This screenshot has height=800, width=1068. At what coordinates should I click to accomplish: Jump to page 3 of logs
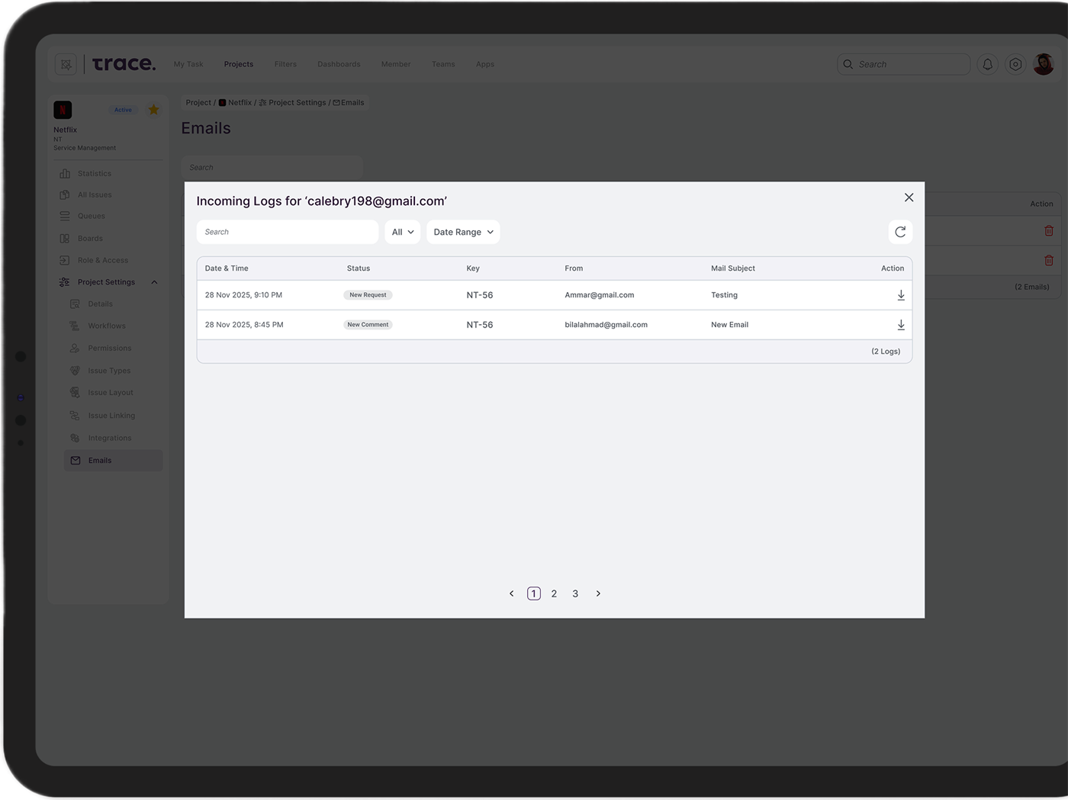coord(575,593)
